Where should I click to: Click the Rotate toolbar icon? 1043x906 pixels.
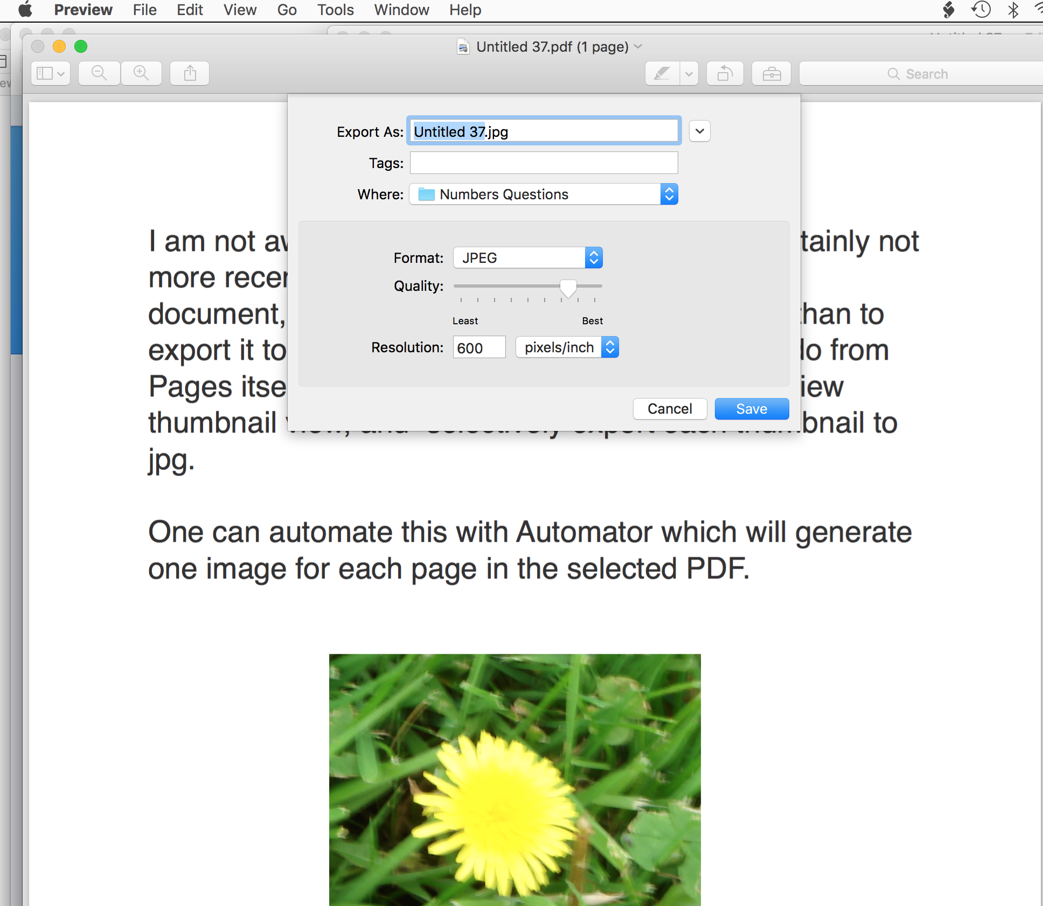[725, 73]
